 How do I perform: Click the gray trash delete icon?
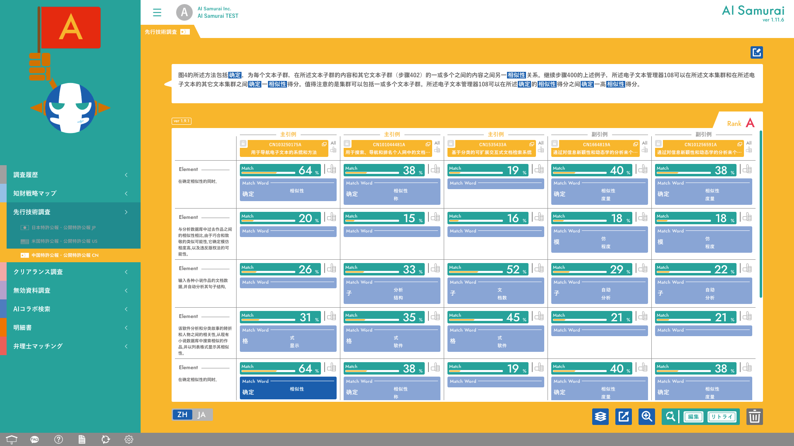tap(754, 417)
